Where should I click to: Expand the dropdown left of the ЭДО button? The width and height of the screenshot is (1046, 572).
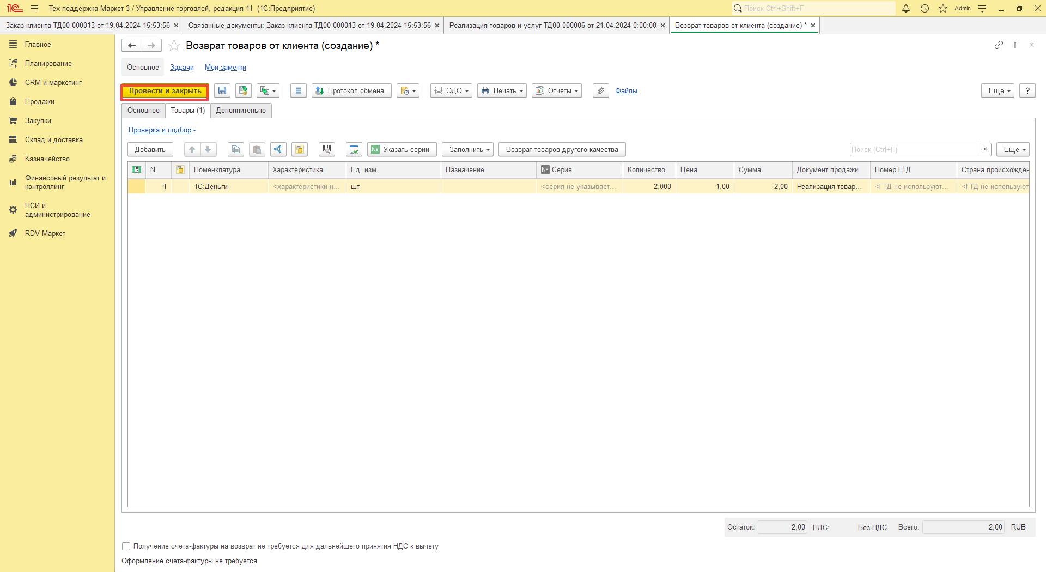click(408, 91)
